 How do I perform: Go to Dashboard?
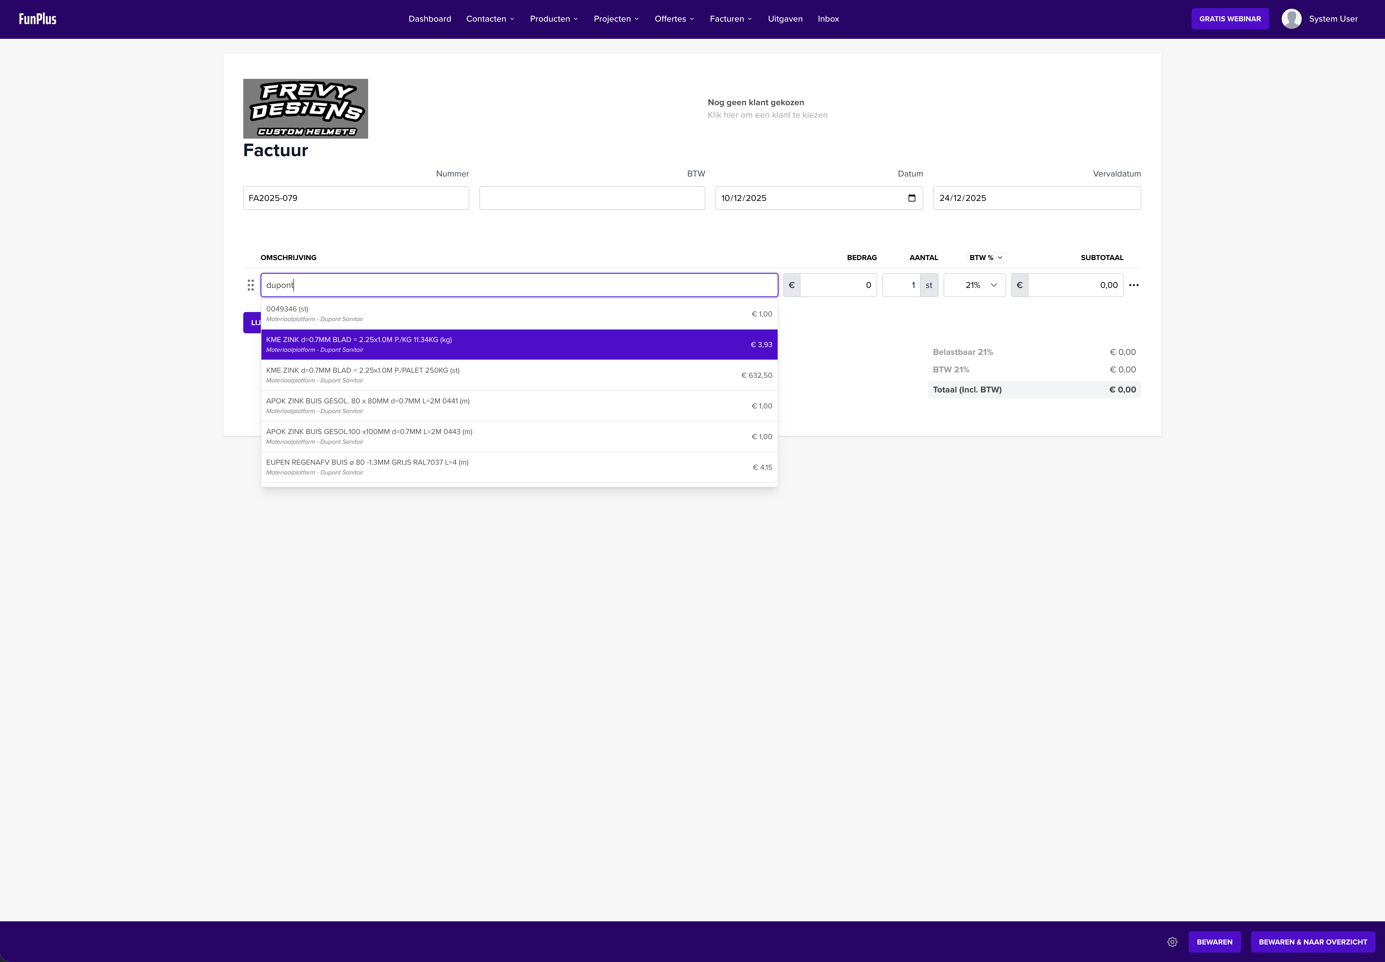[429, 19]
